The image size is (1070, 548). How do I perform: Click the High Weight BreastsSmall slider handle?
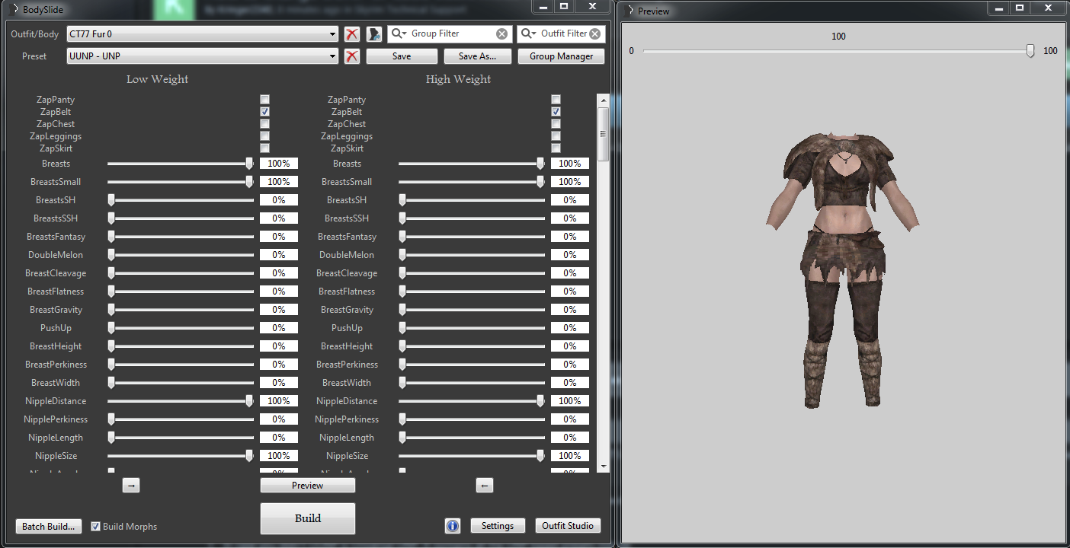pyautogui.click(x=540, y=182)
